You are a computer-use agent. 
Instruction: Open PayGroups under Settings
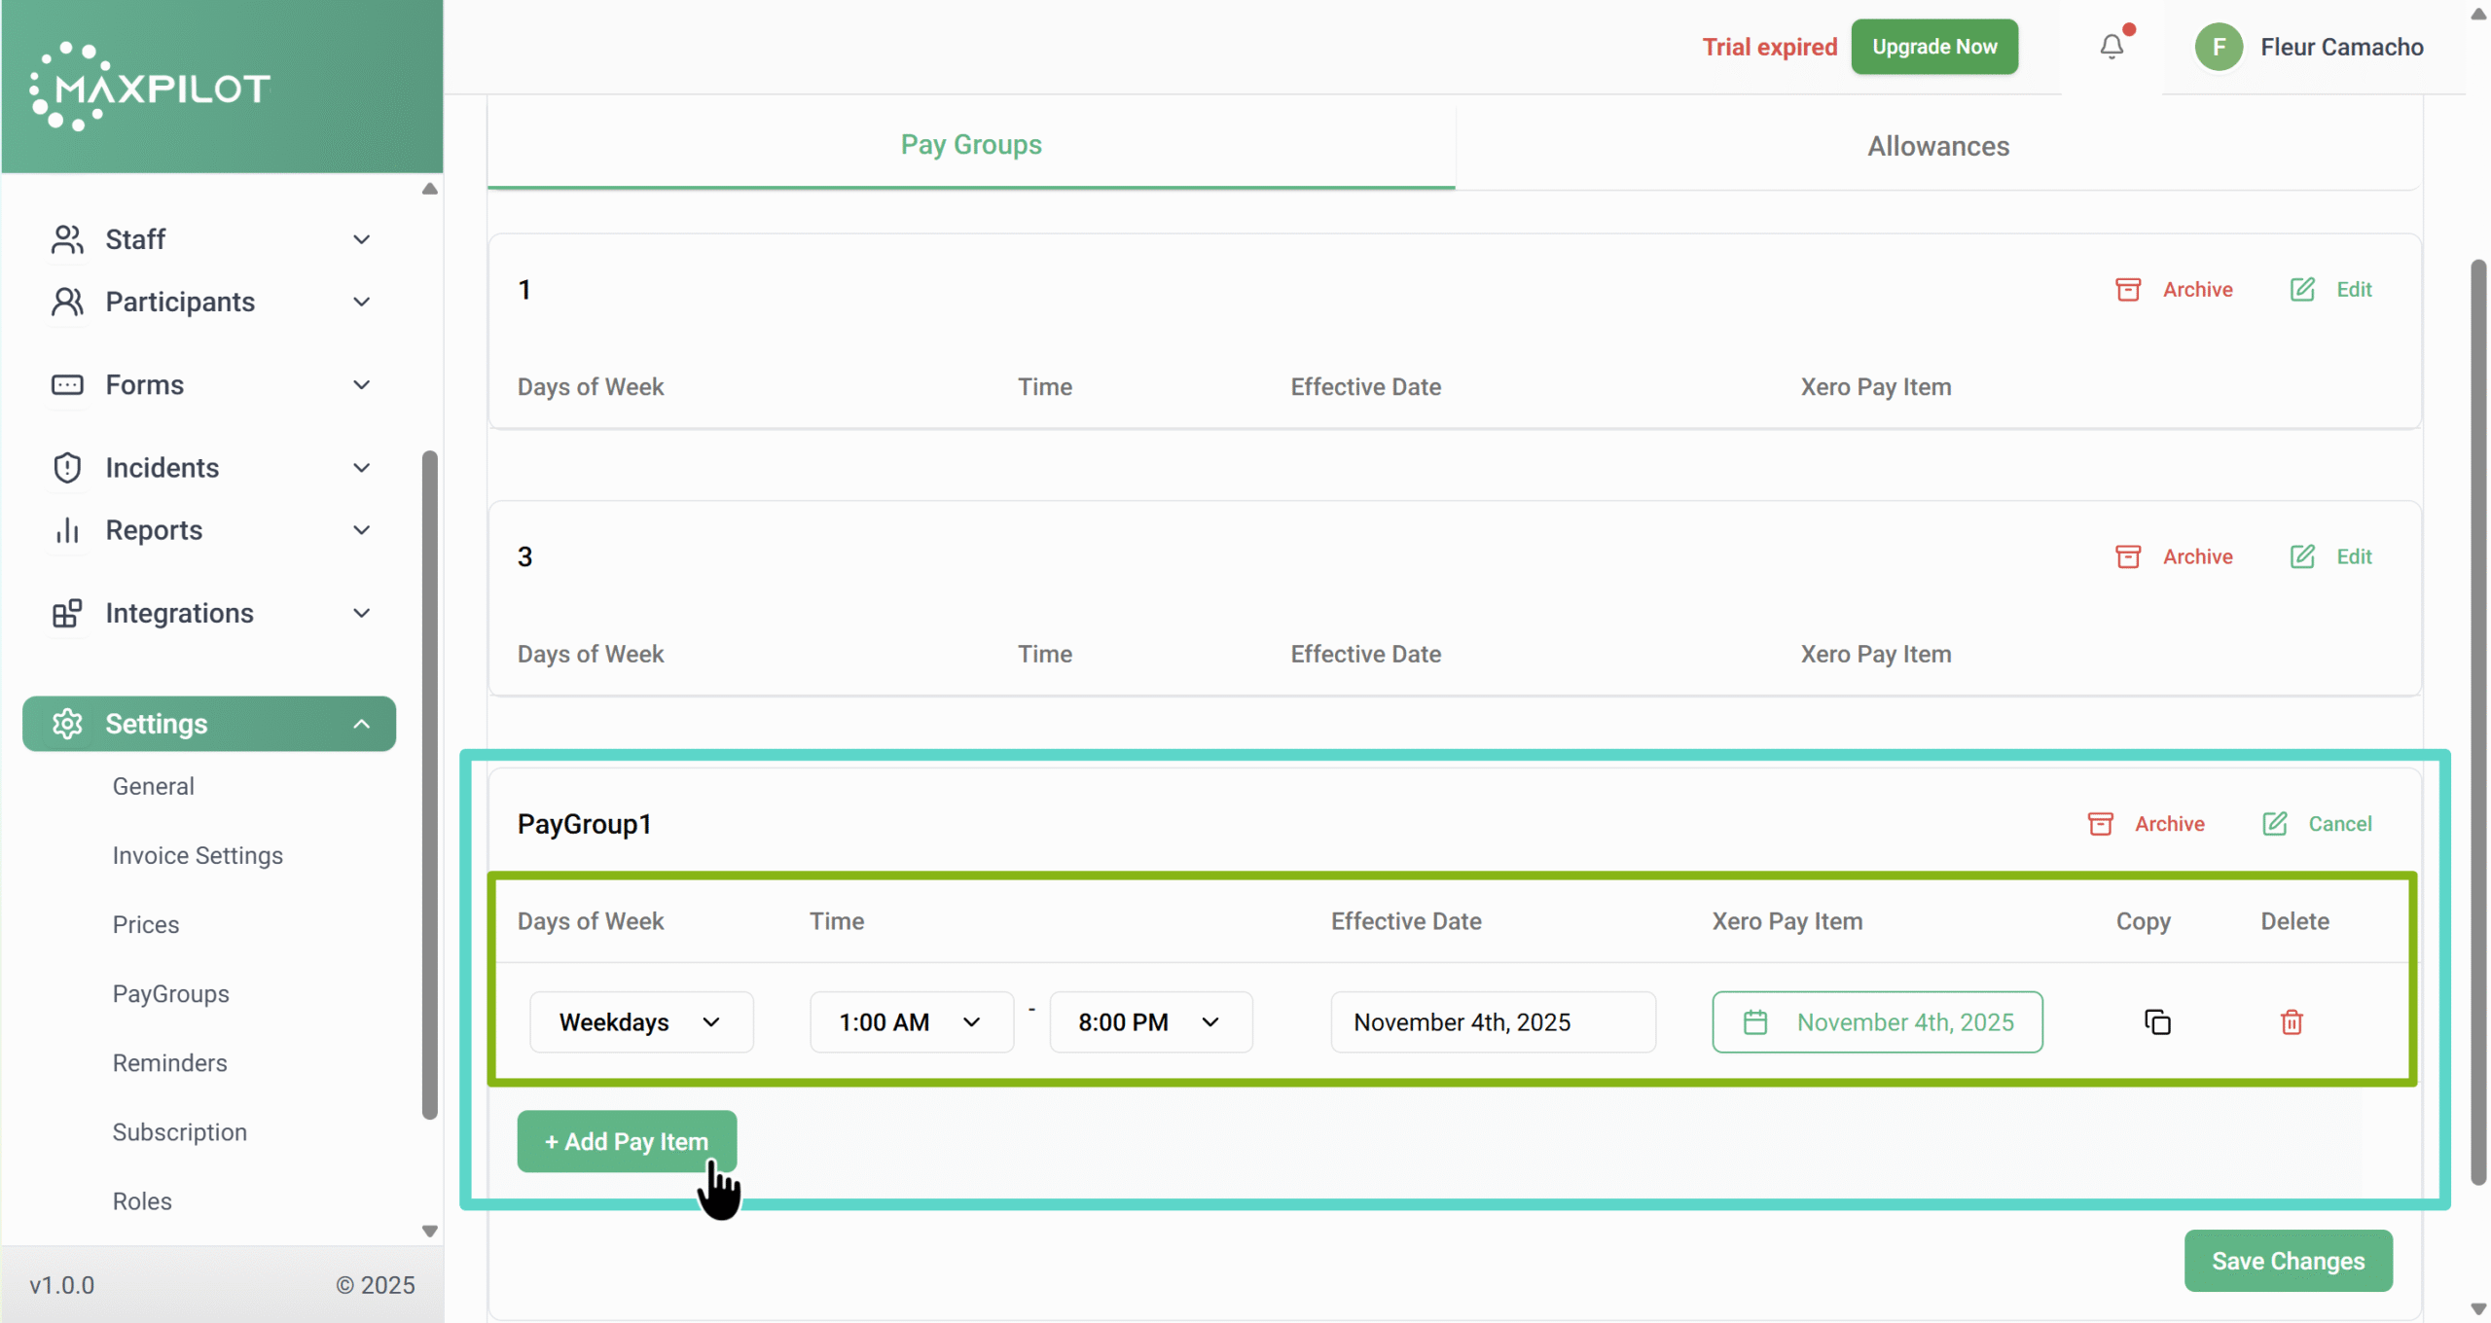point(170,994)
